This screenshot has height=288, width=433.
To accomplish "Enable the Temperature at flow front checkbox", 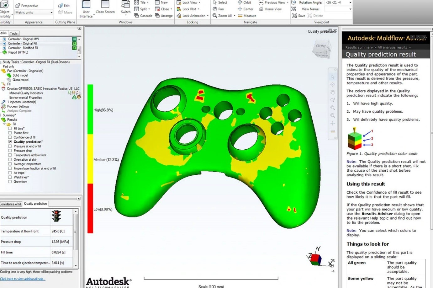I will pos(10,155).
